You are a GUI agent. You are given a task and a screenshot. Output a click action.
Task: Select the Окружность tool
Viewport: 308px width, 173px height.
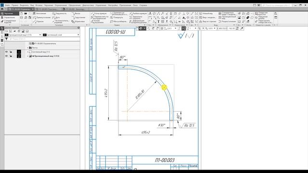tap(59, 13)
